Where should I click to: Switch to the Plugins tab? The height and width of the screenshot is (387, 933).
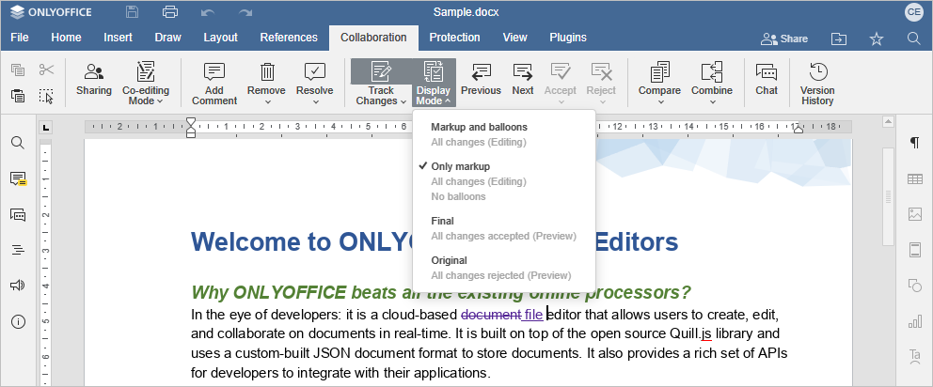click(568, 38)
